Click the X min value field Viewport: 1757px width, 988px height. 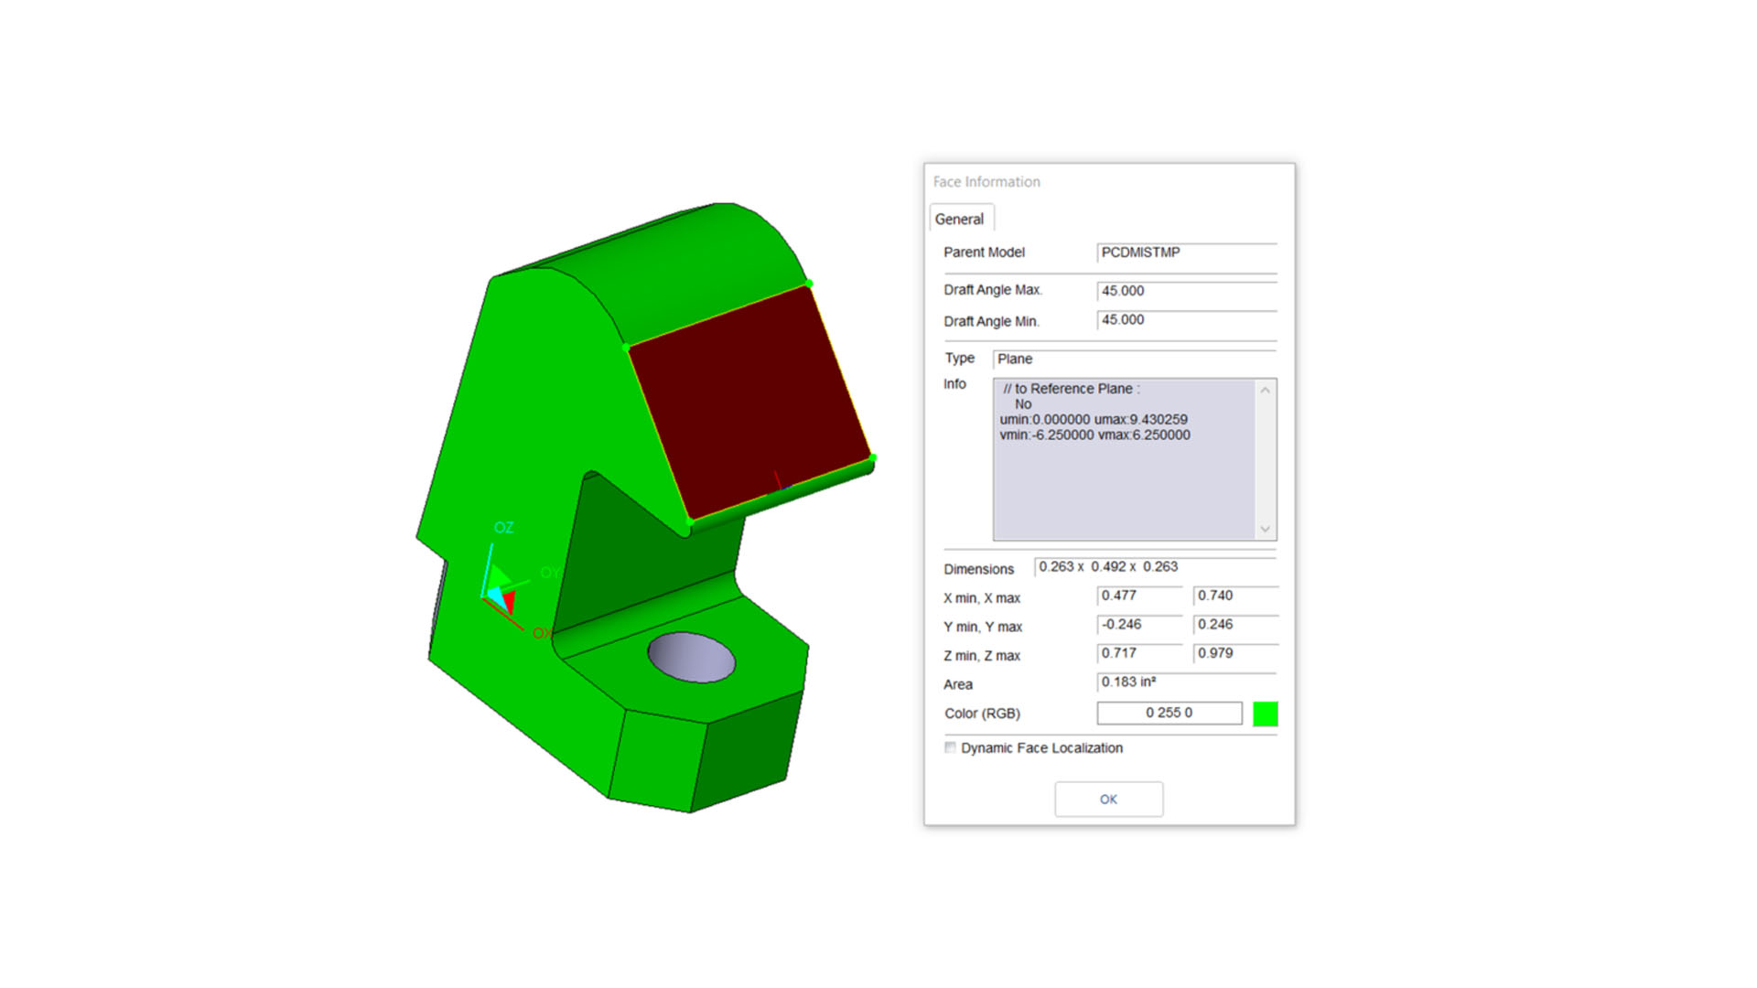pyautogui.click(x=1139, y=596)
